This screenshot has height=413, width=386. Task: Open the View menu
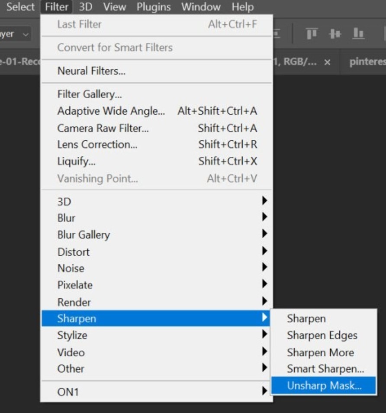point(115,7)
